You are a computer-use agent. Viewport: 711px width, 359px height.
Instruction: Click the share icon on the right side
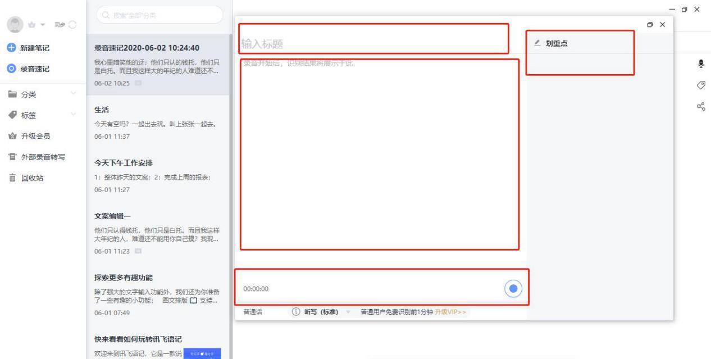pos(700,106)
